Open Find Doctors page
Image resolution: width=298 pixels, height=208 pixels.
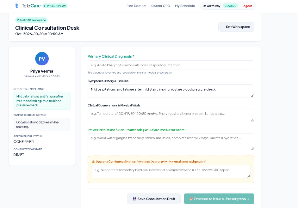tap(136, 6)
